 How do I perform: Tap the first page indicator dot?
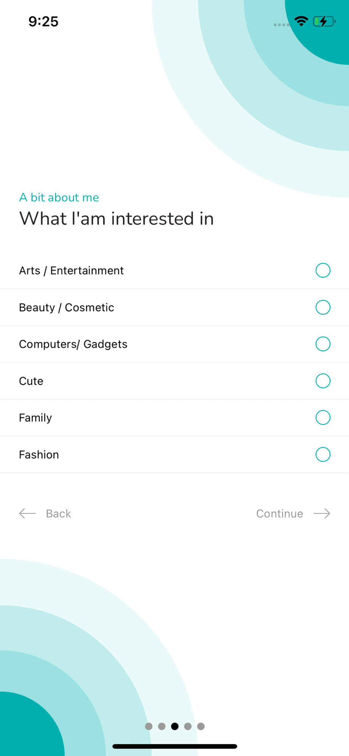click(149, 726)
